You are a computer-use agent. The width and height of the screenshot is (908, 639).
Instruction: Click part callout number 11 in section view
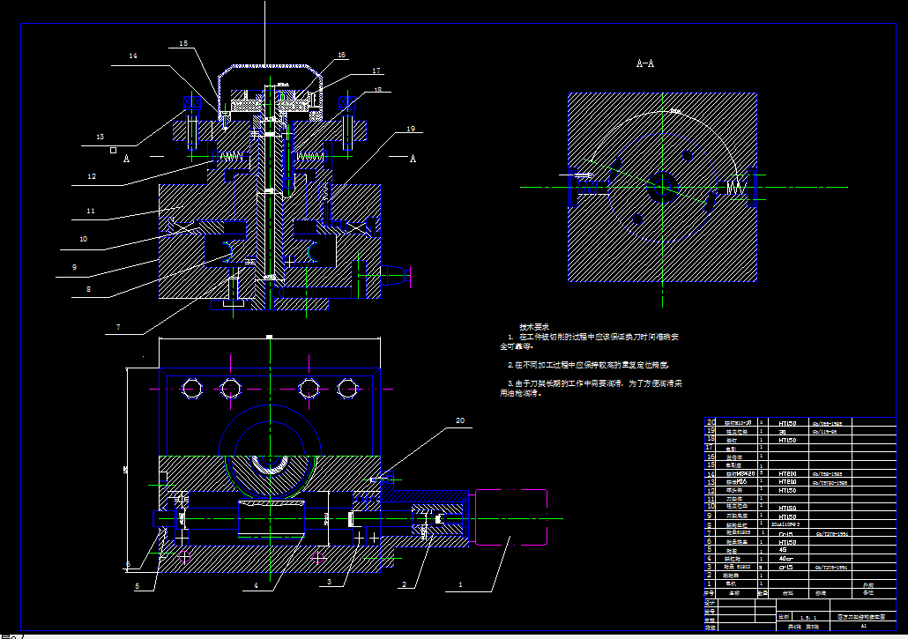pyautogui.click(x=91, y=212)
